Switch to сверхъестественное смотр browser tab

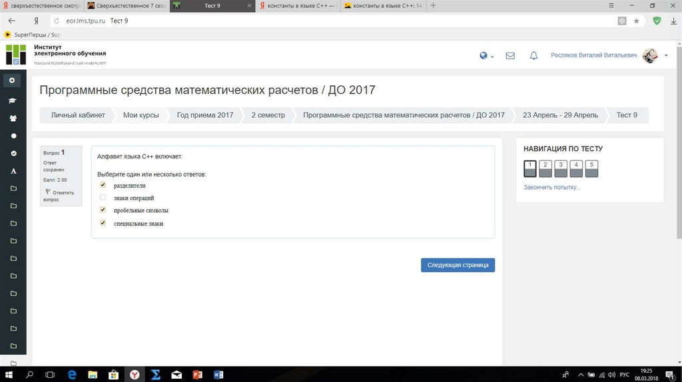[x=42, y=5]
